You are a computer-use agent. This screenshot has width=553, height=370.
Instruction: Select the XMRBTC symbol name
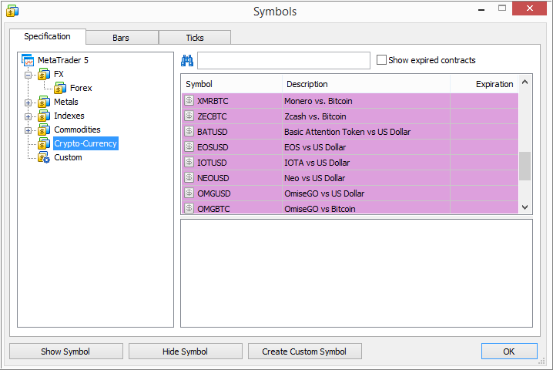(213, 101)
